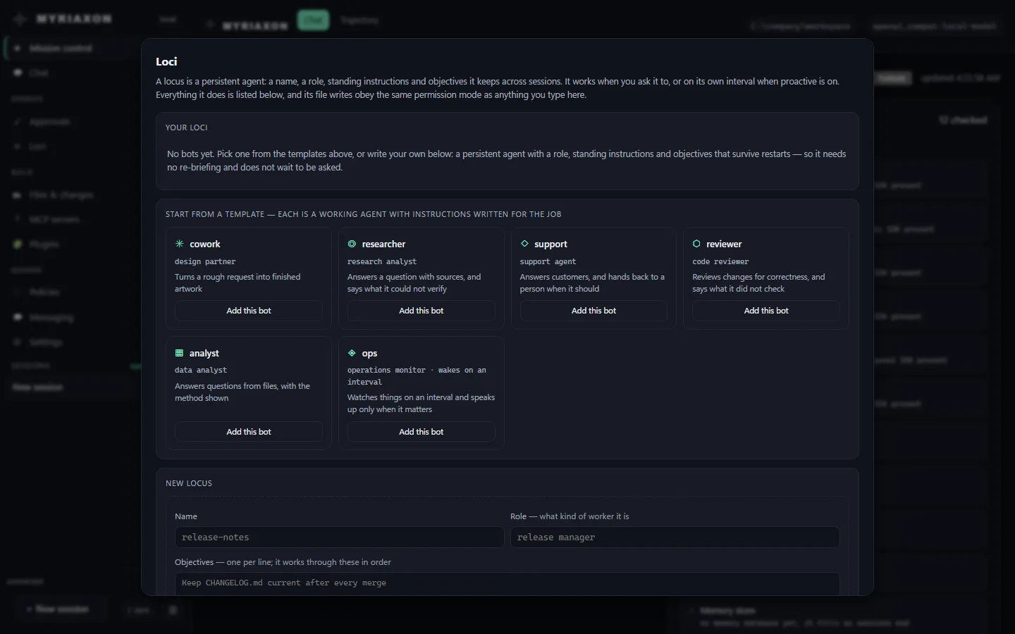The image size is (1015, 634).
Task: Add the ops bot
Action: click(x=422, y=432)
